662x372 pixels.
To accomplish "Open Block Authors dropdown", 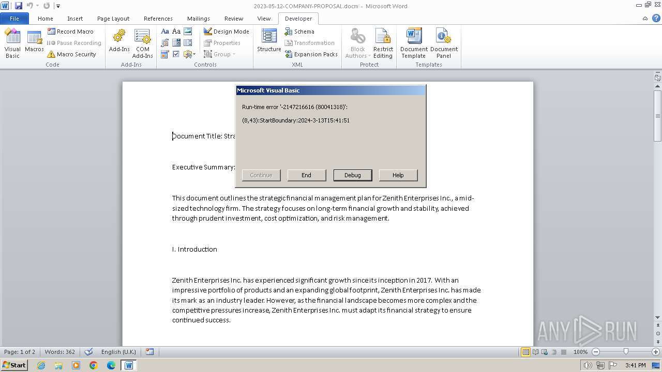I will 358,43.
